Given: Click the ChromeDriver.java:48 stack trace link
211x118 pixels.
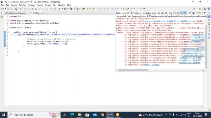Looking at the screenshot, I should coord(189,62).
